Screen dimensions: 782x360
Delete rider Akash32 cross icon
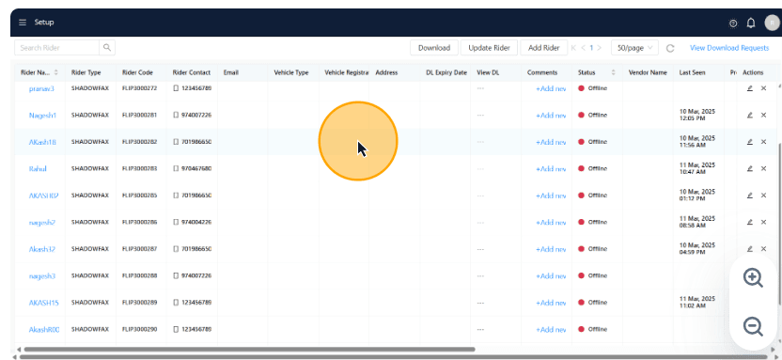[763, 248]
